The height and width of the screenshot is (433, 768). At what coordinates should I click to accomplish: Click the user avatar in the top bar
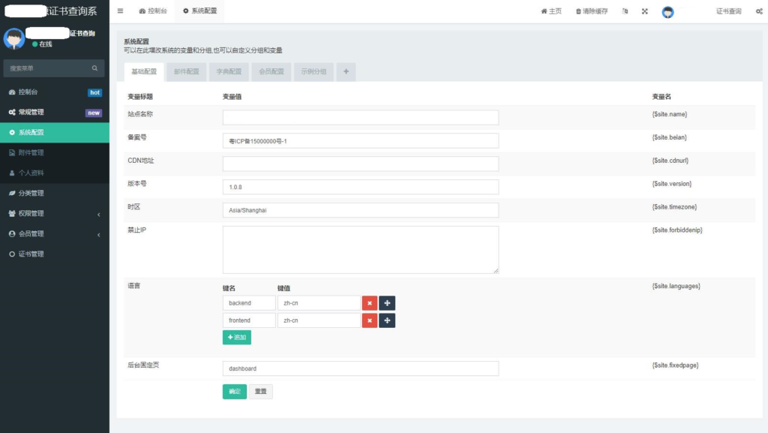point(667,11)
